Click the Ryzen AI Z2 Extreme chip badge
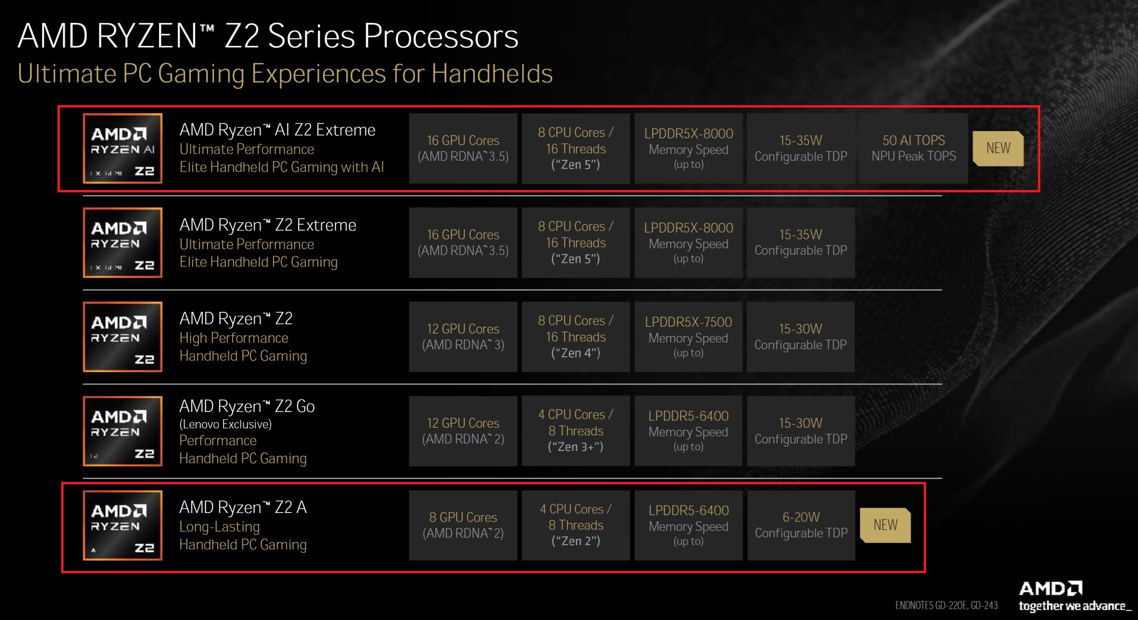This screenshot has height=620, width=1138. point(122,148)
